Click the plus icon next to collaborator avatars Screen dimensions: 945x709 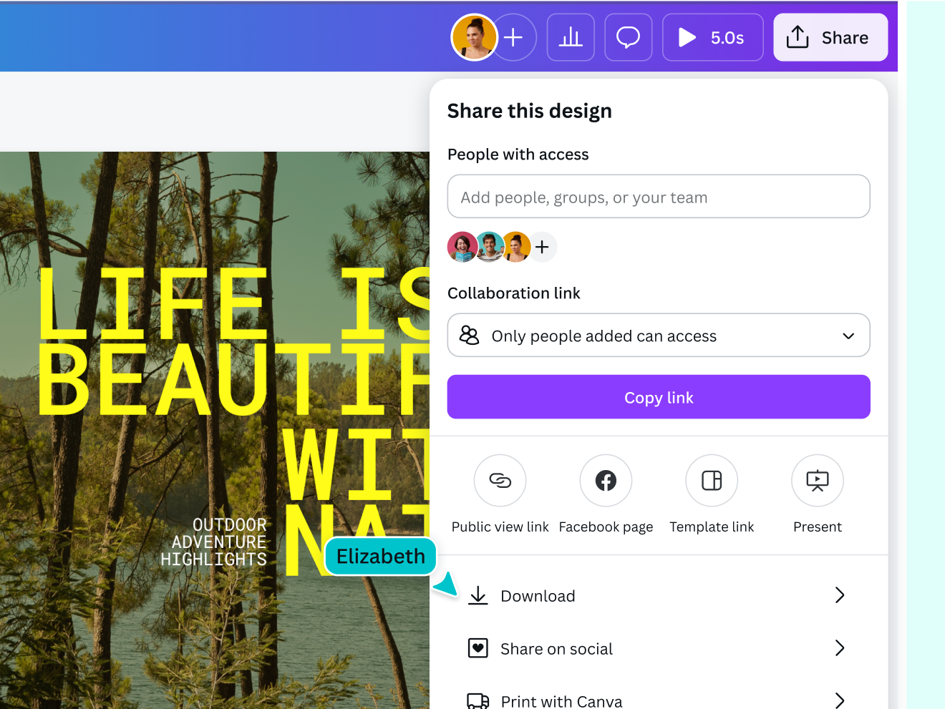click(542, 247)
